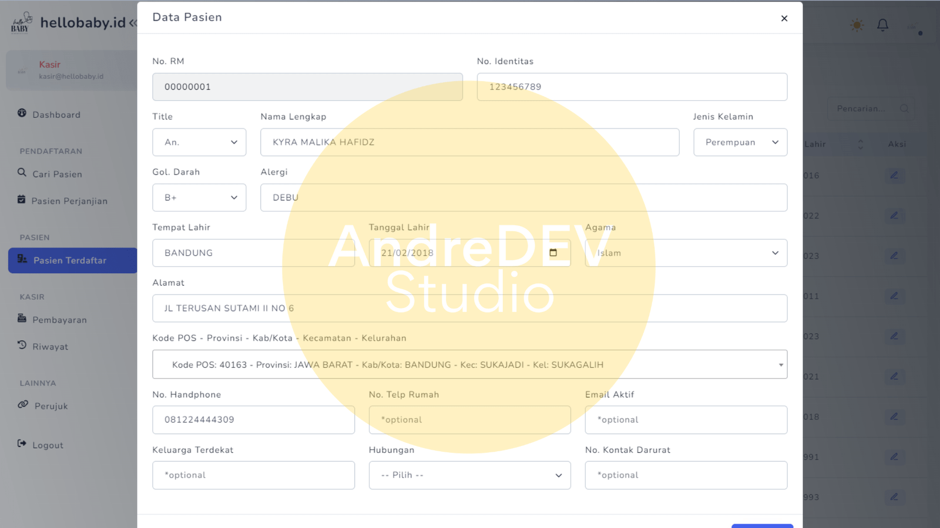940x528 pixels.
Task: Expand the Jenis Kelamin dropdown
Action: pos(740,143)
